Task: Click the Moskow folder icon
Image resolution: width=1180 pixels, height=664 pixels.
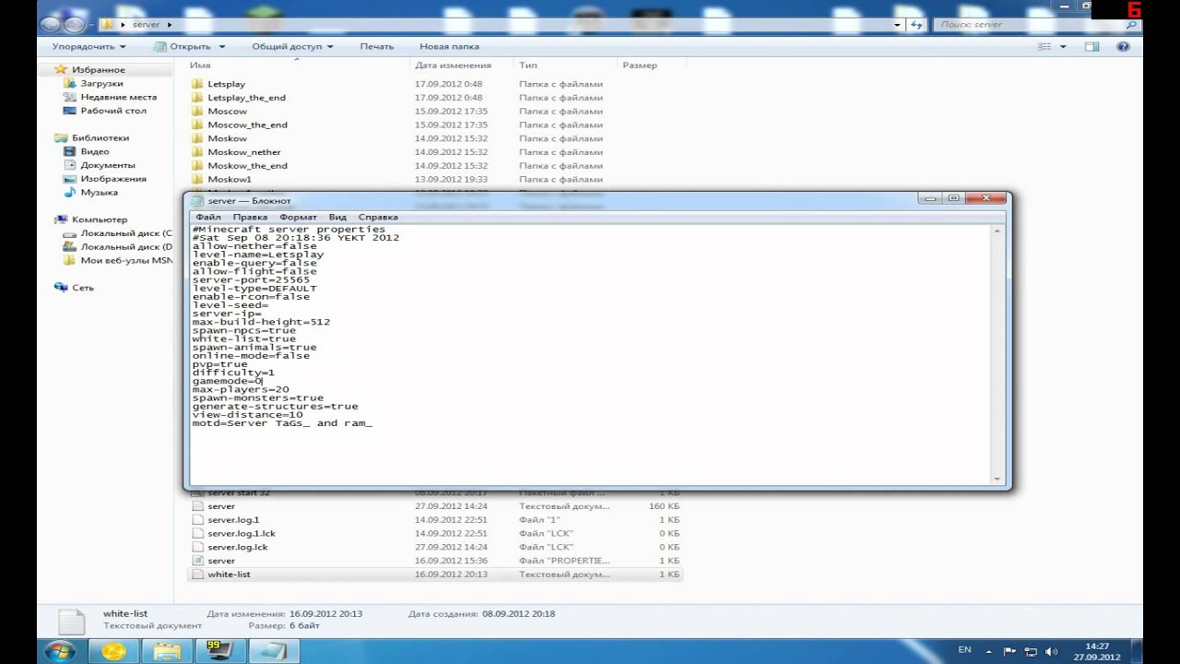Action: (x=197, y=138)
